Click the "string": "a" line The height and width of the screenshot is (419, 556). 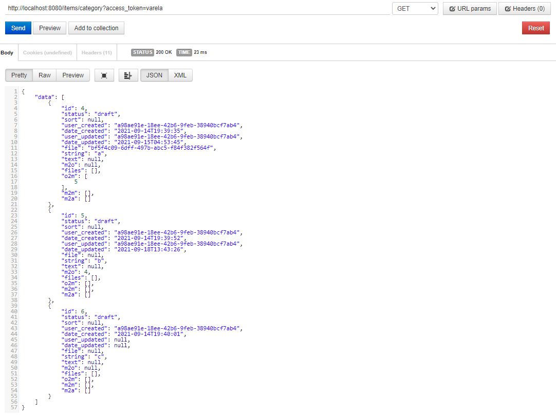pos(84,153)
